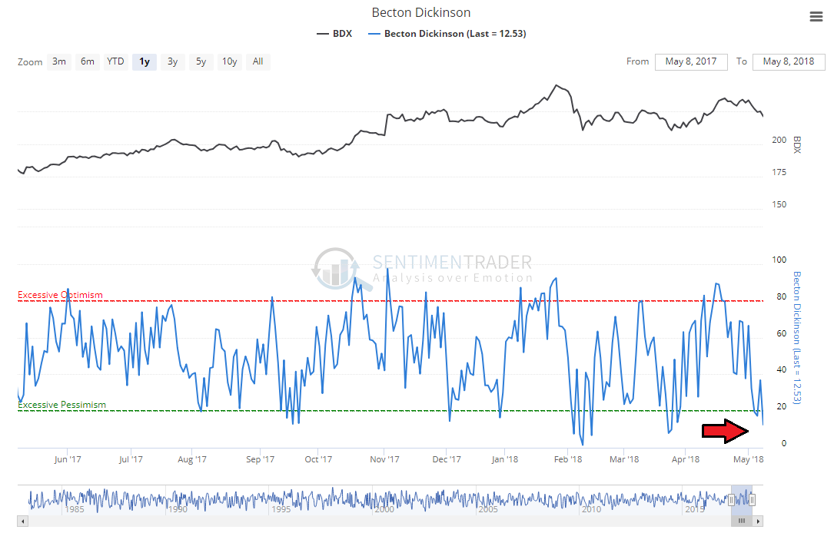Click the red Excessive Optimism label
Viewport: 834px width, 533px height.
coord(60,295)
